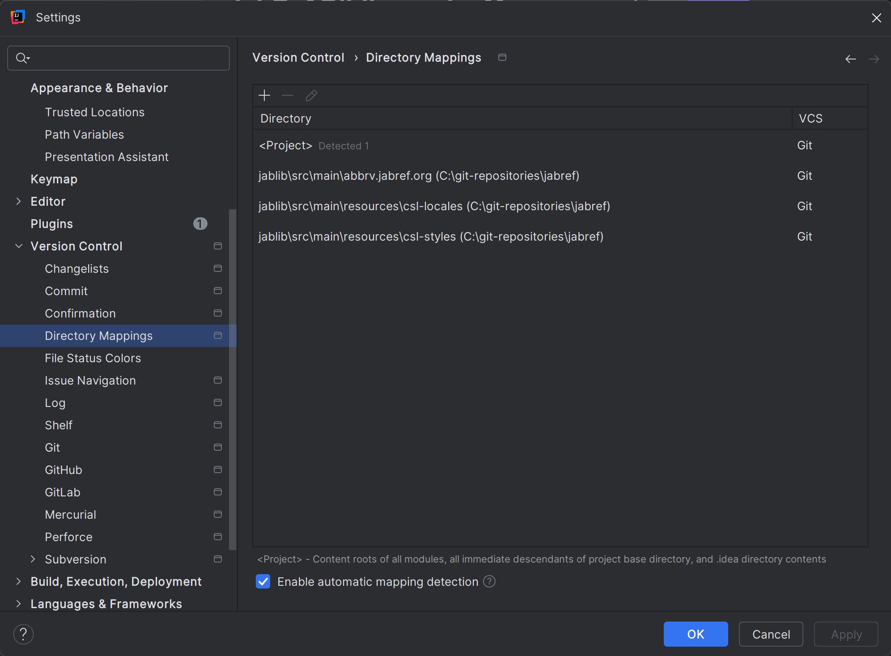Show help for automatic mapping detection
This screenshot has height=656, width=891.
(490, 581)
